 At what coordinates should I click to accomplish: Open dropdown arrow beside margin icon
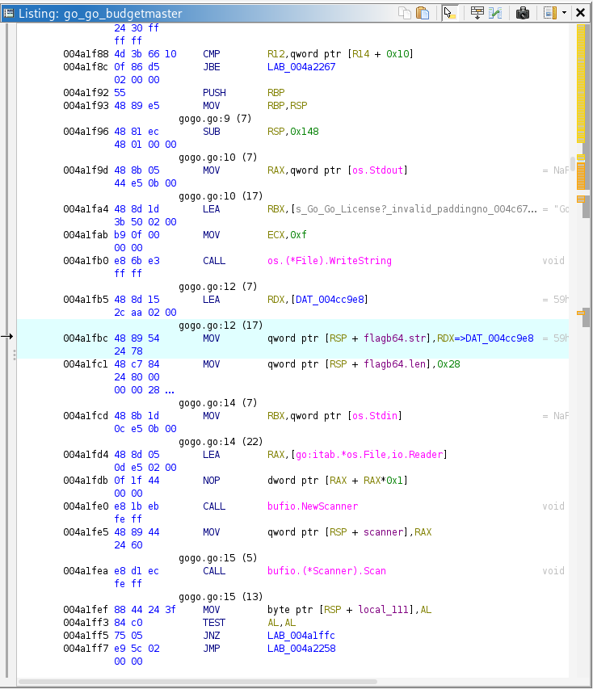point(565,13)
